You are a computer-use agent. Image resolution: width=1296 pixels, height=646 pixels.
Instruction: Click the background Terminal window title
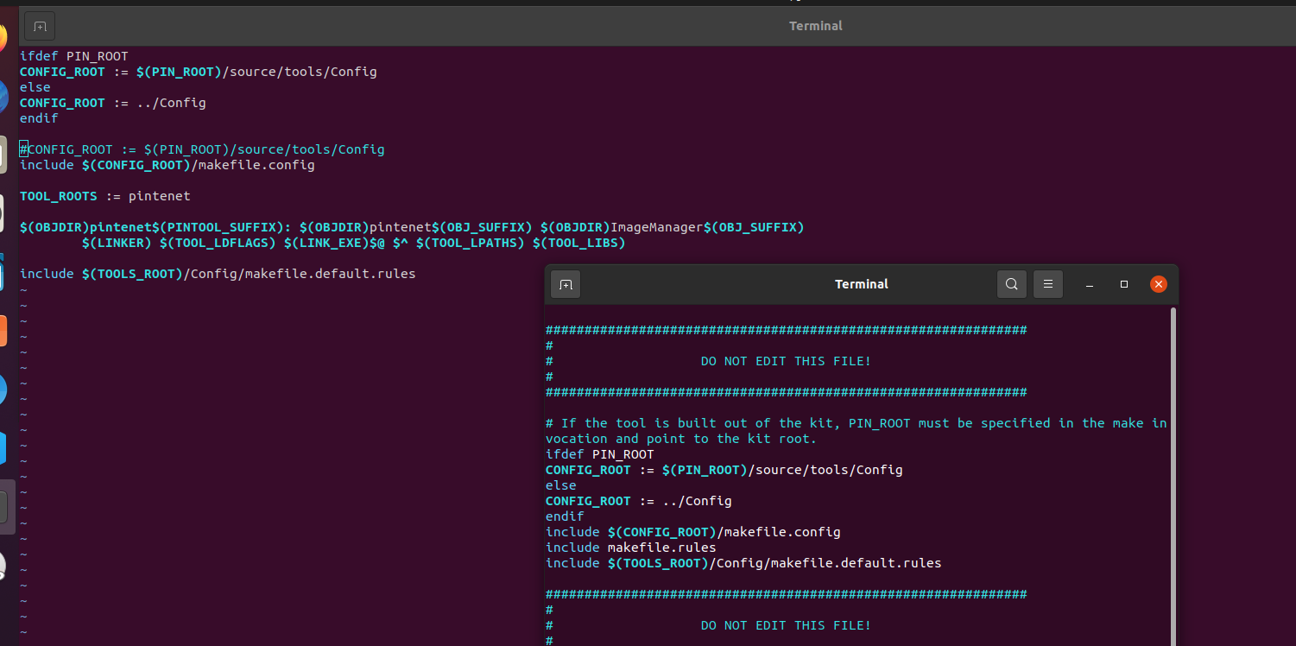[x=816, y=26]
